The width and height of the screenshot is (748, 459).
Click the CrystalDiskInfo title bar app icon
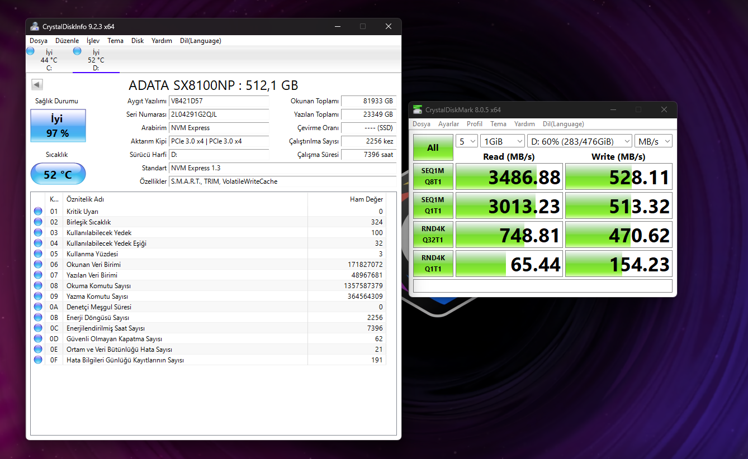point(35,26)
